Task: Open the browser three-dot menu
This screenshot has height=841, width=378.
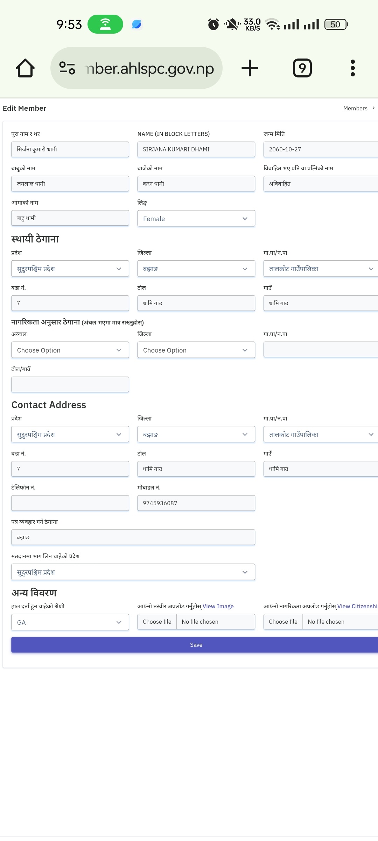Action: tap(353, 68)
